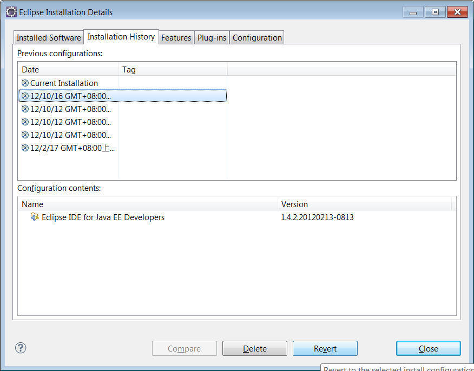Select the 12/10/16 GMT+08:00 configuration
474x371 pixels.
pyautogui.click(x=122, y=96)
